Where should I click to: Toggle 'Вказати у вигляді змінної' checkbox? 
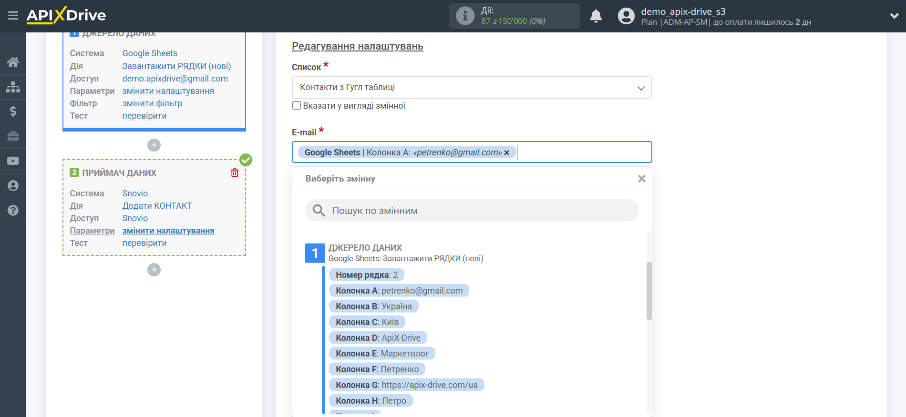[x=297, y=105]
